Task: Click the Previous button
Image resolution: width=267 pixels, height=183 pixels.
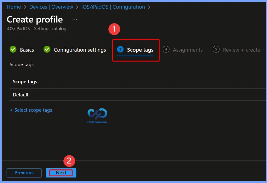Action: [x=24, y=173]
